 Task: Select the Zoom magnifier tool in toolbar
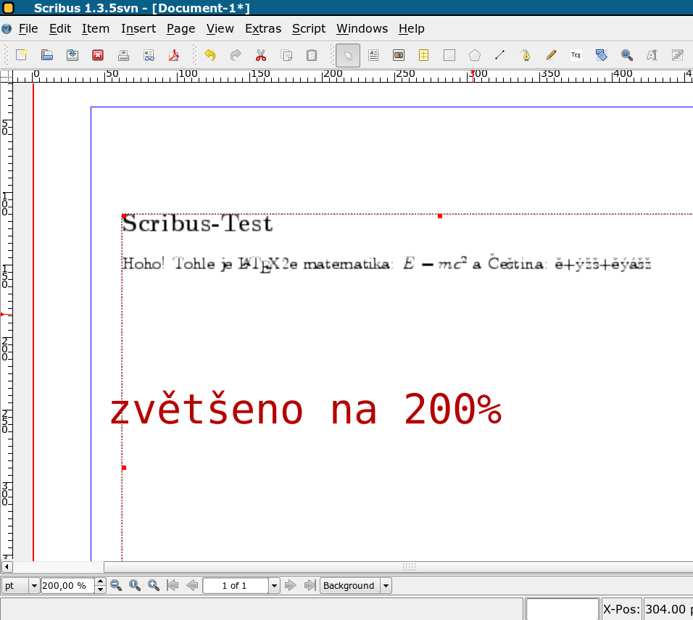pos(627,55)
